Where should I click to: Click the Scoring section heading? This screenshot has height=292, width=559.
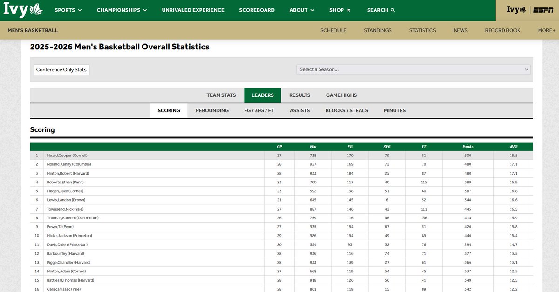[x=42, y=130]
